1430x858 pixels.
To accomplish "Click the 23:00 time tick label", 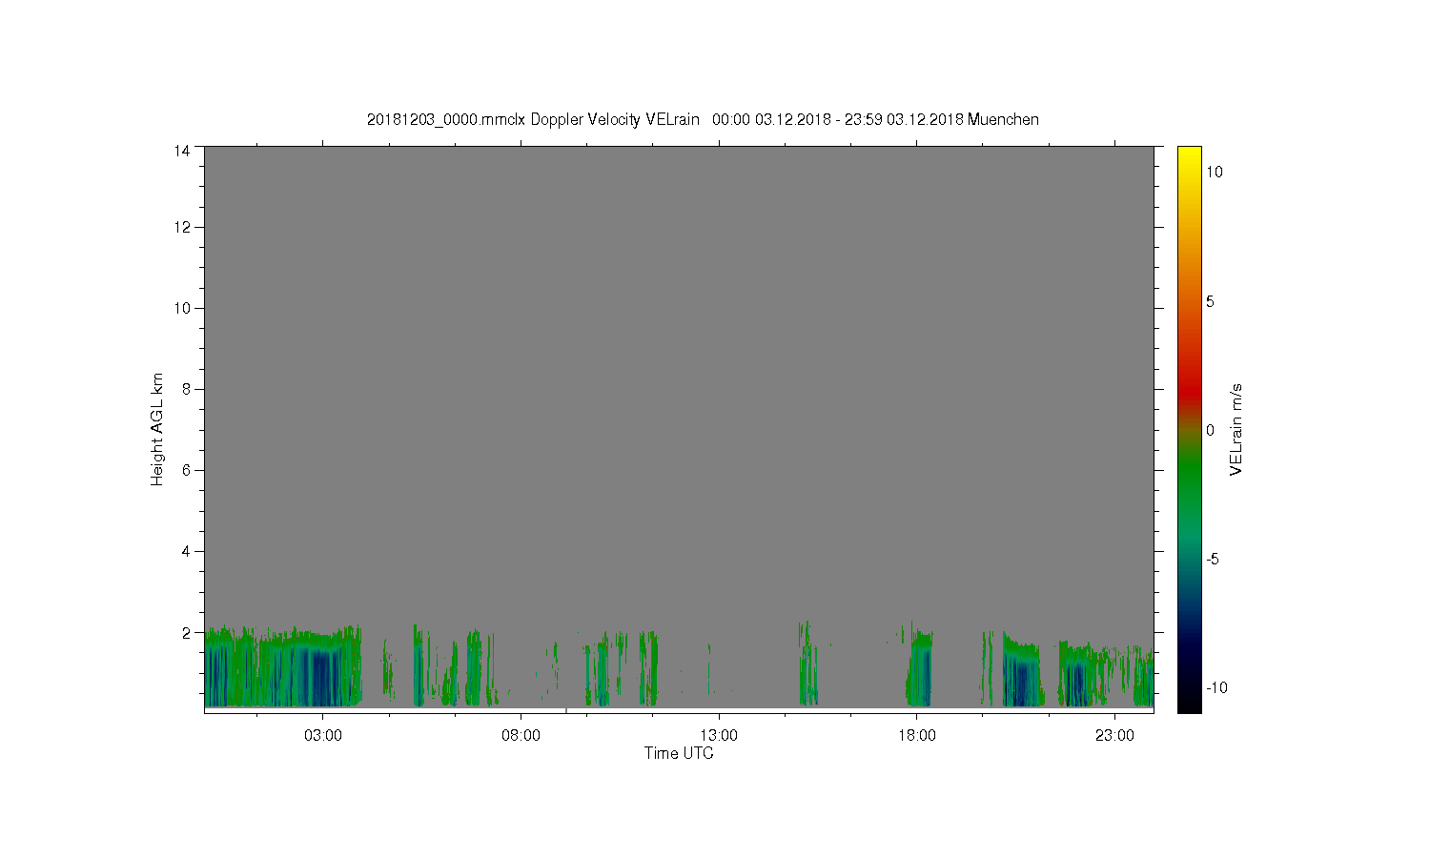I will pyautogui.click(x=1114, y=736).
